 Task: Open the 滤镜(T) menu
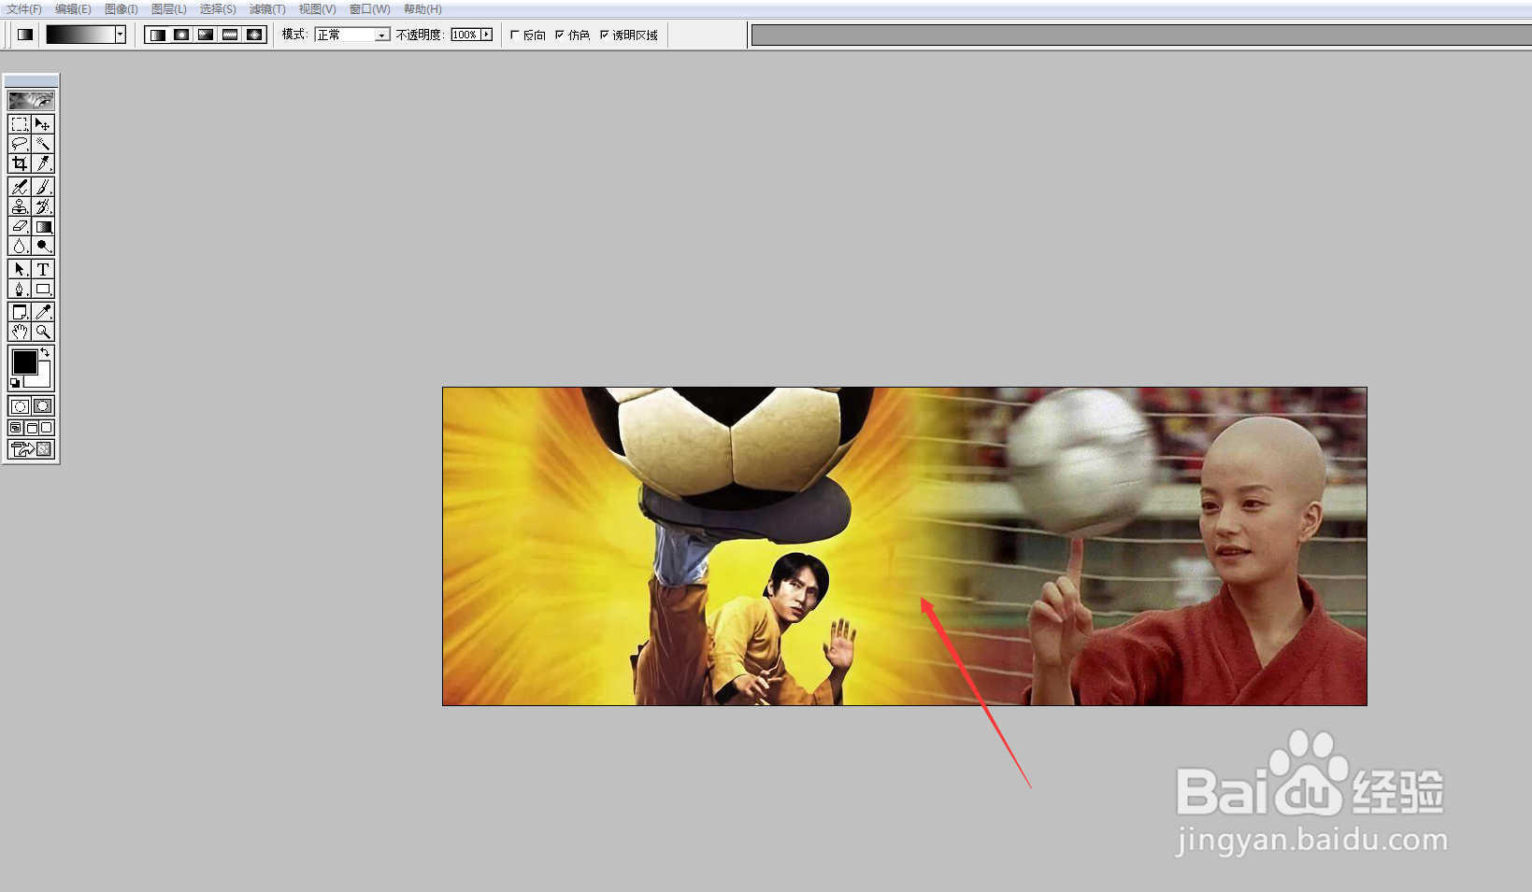click(x=267, y=9)
